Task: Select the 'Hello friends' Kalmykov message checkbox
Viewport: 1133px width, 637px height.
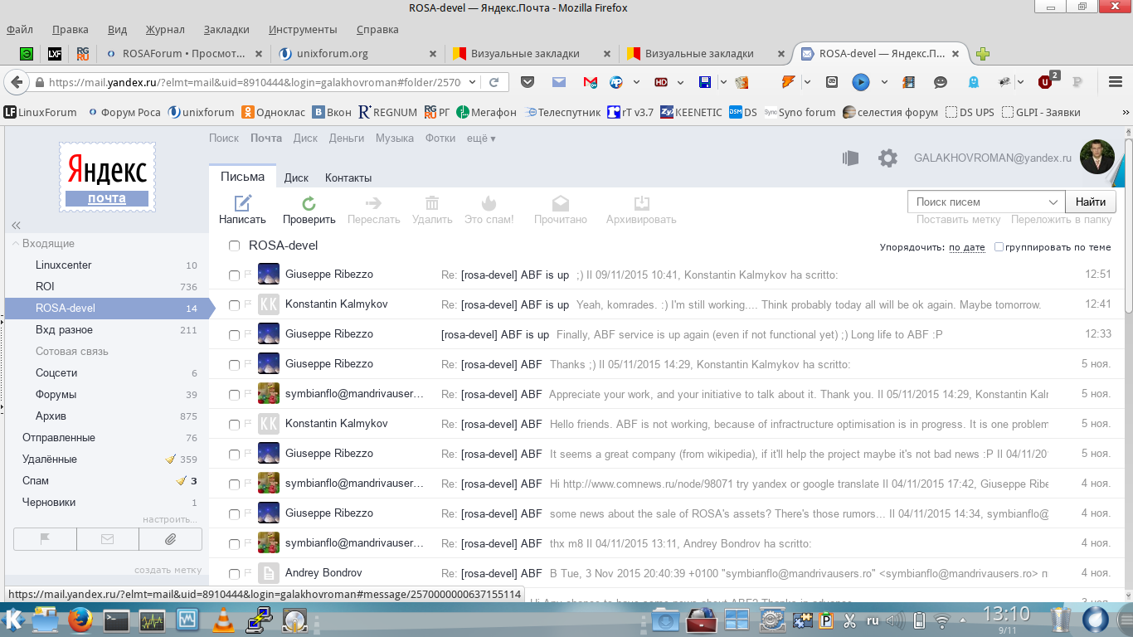Action: pyautogui.click(x=234, y=425)
